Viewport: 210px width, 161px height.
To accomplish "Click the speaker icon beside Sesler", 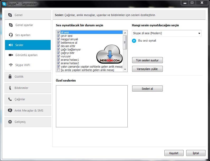I will [11, 45].
